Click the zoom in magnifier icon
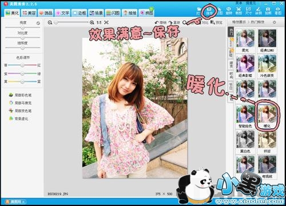This screenshot has width=286, height=206. [x=92, y=22]
